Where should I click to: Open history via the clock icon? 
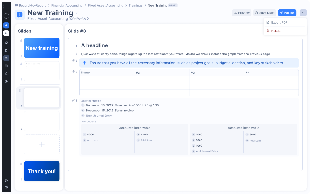6,81
